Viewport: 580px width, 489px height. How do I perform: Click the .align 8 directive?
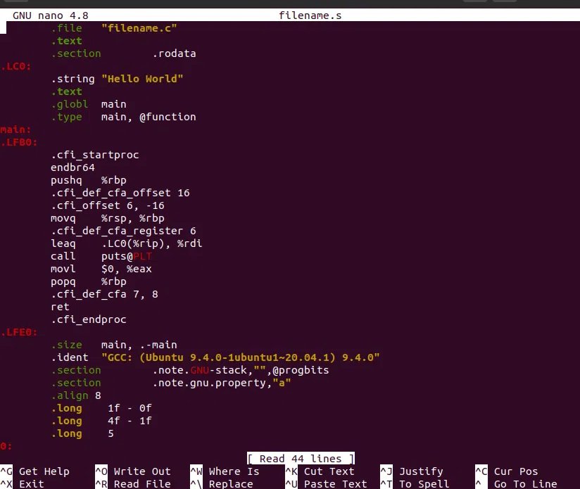pyautogui.click(x=76, y=395)
